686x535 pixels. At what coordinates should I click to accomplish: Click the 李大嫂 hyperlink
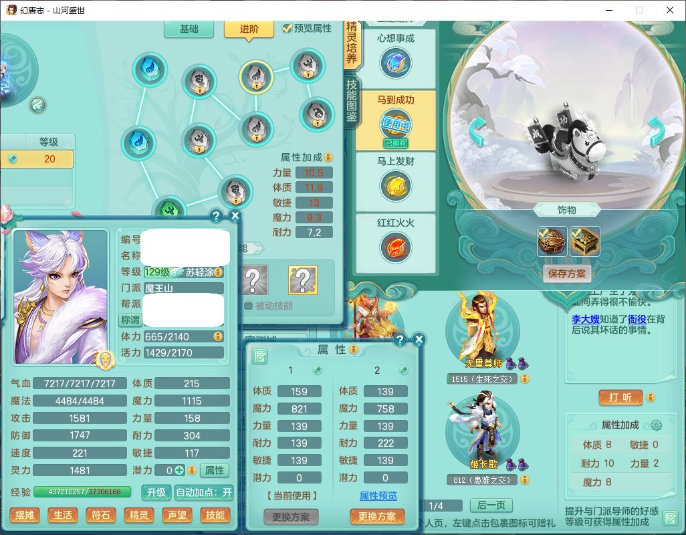586,320
